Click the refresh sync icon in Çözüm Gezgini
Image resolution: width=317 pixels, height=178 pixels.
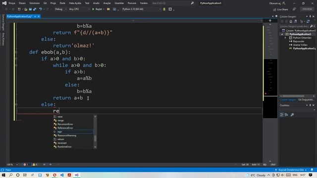308,21
